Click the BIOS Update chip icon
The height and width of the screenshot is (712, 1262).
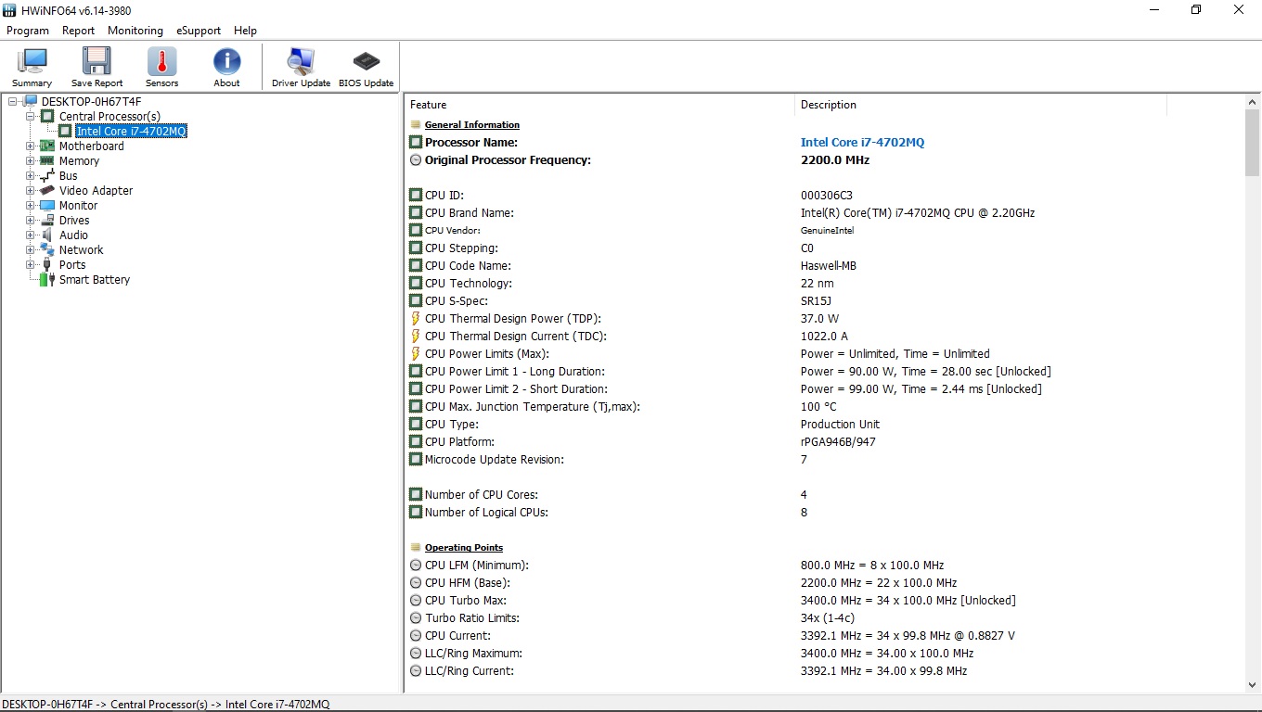(x=366, y=68)
